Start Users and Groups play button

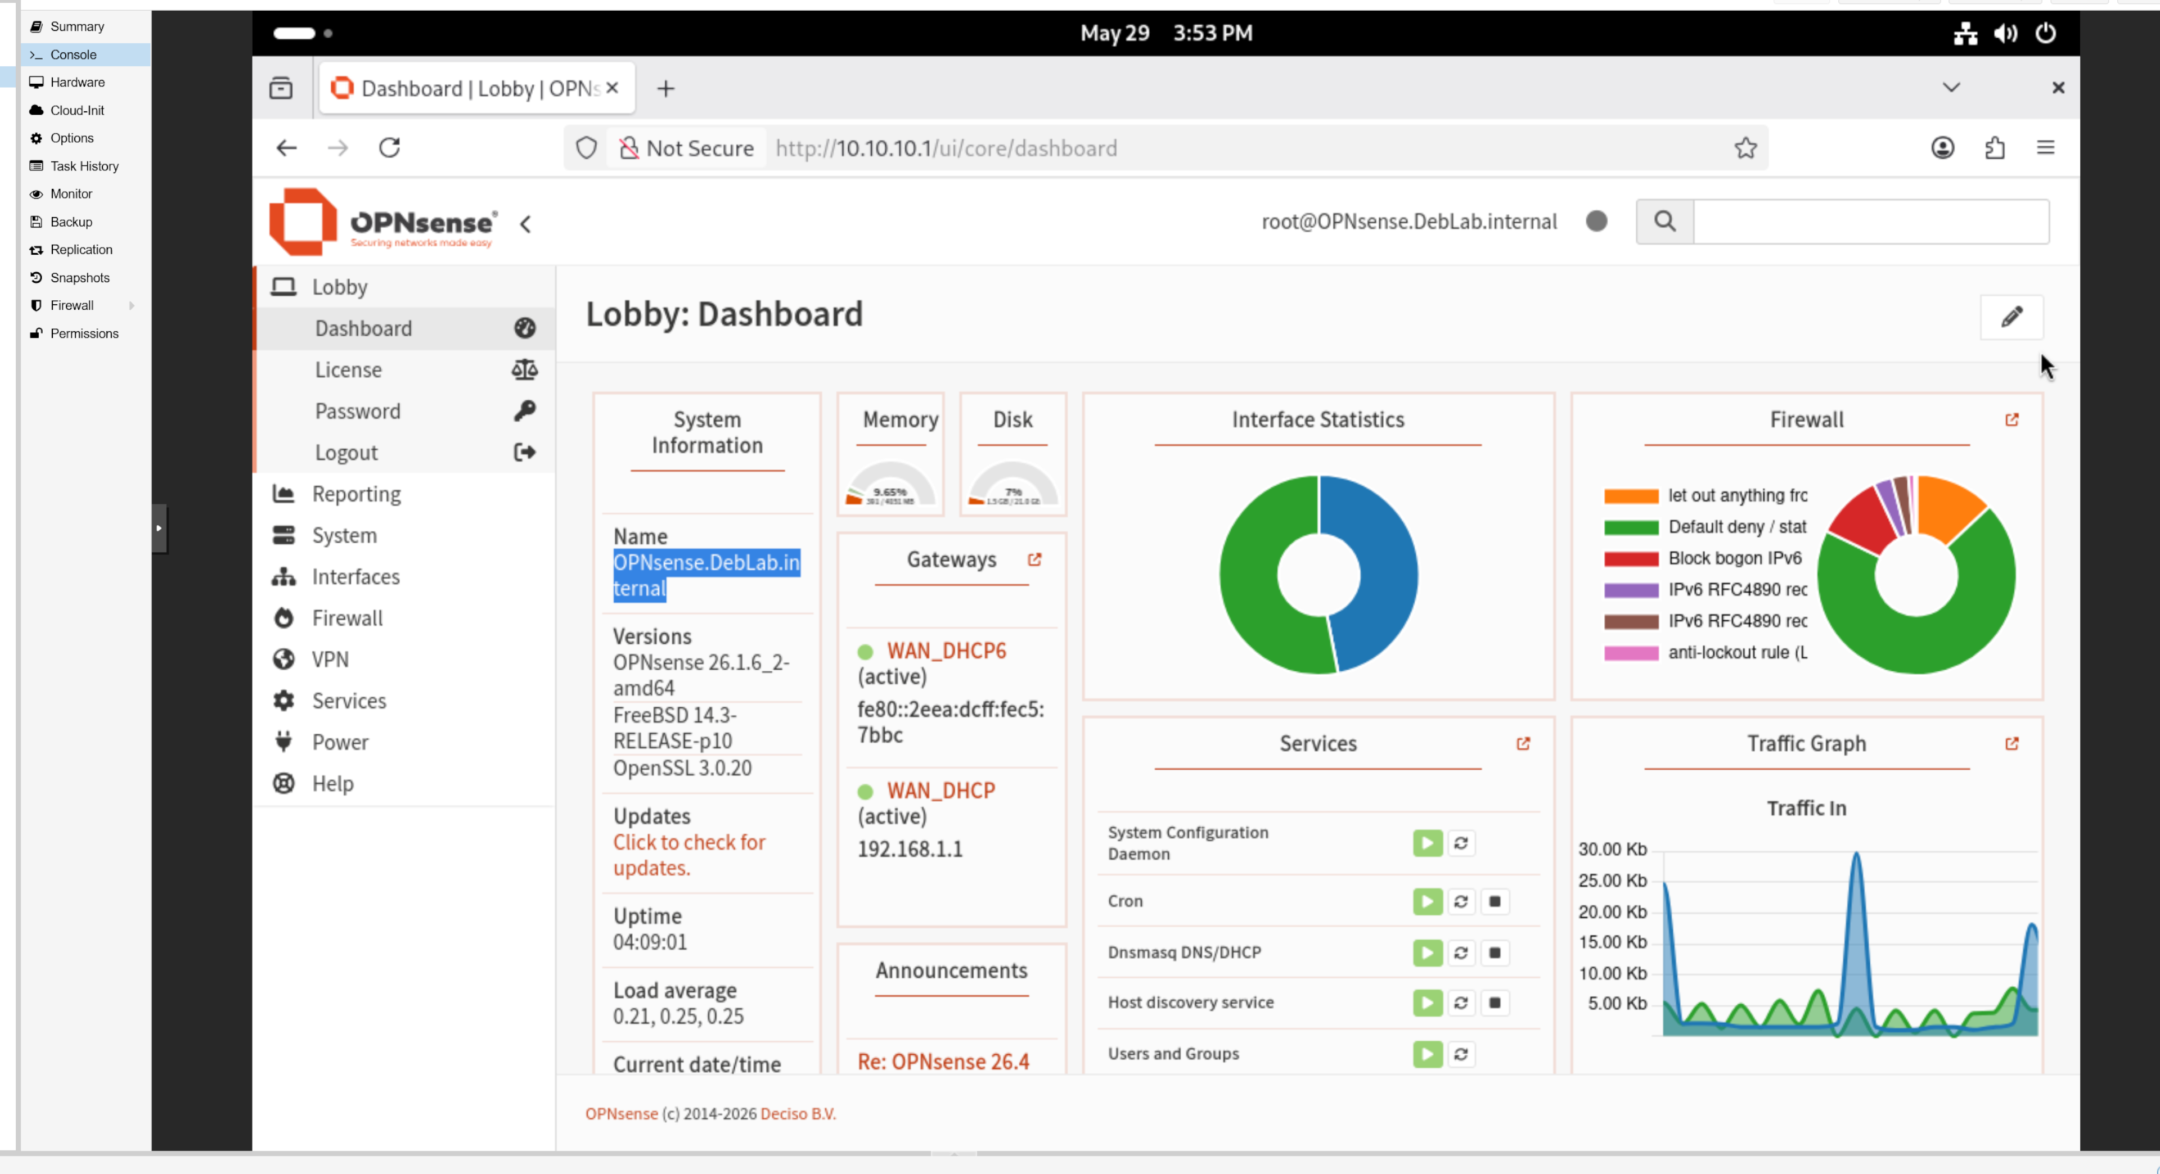click(x=1427, y=1054)
